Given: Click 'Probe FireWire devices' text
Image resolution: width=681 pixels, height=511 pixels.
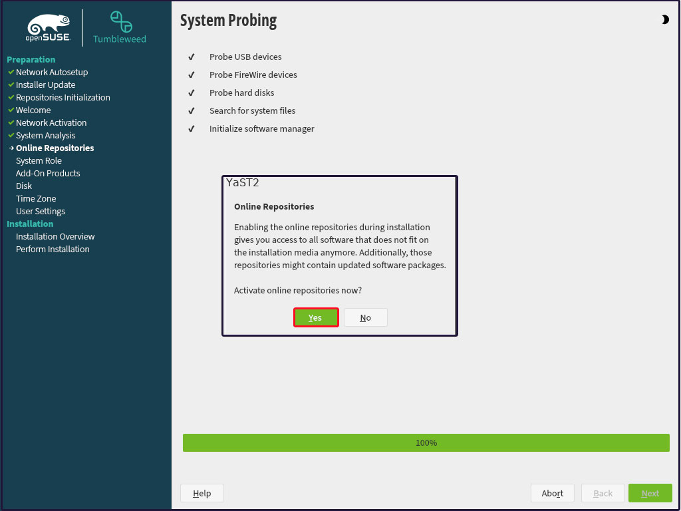Looking at the screenshot, I should click(x=253, y=75).
